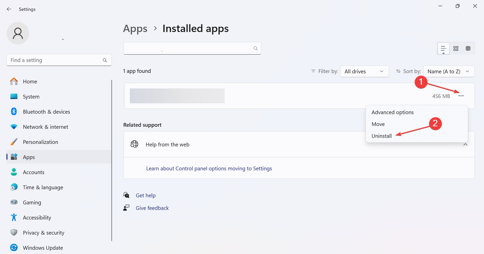The width and height of the screenshot is (484, 254).
Task: Click the Get help headset icon
Action: (x=126, y=195)
